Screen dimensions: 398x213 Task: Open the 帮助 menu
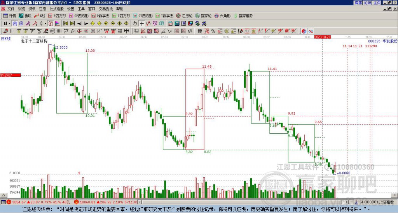pos(120,9)
